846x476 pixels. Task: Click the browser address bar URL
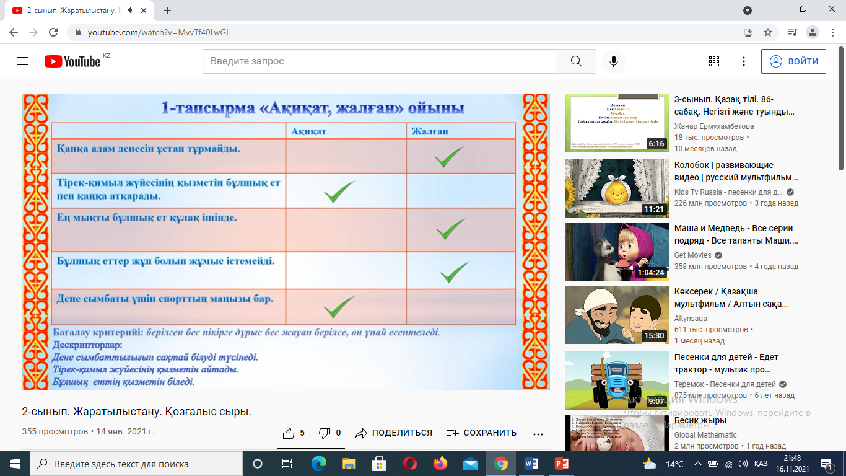(158, 32)
